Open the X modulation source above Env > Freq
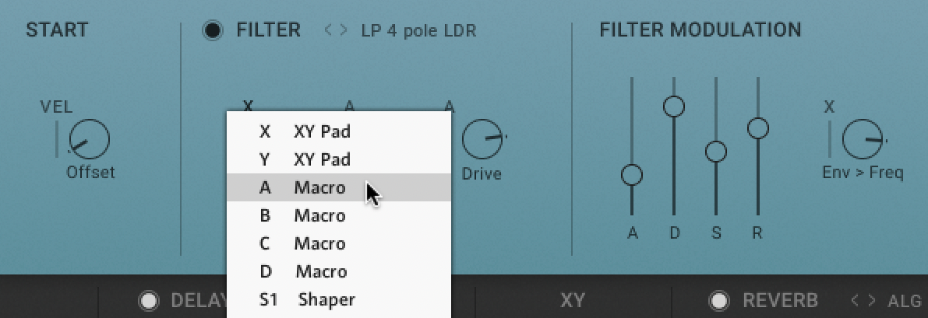Viewport: 928px width, 318px height. [x=830, y=108]
